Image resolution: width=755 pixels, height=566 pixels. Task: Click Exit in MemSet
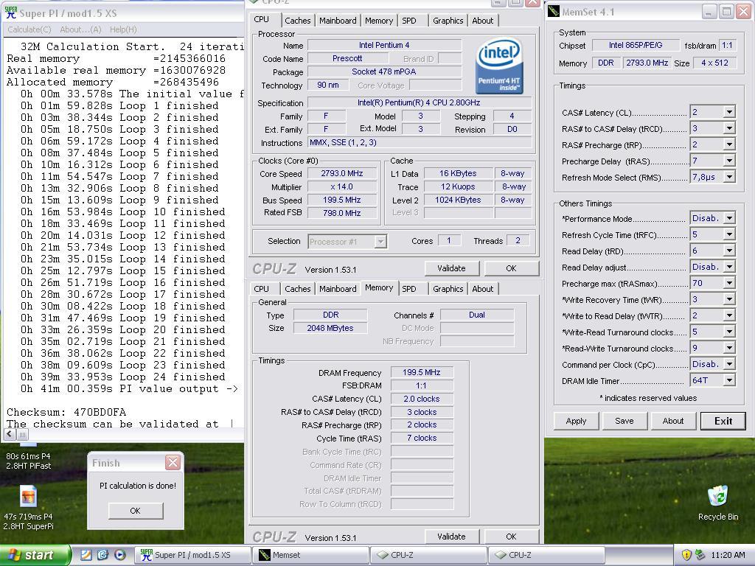(723, 421)
